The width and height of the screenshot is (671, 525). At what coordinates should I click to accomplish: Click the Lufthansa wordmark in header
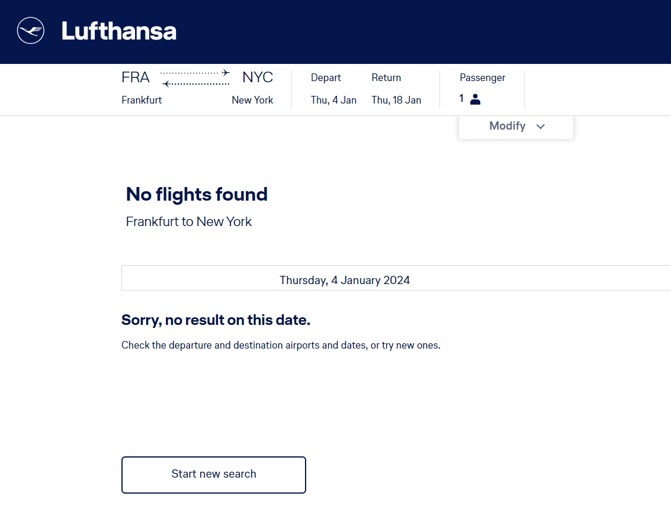[x=119, y=31]
